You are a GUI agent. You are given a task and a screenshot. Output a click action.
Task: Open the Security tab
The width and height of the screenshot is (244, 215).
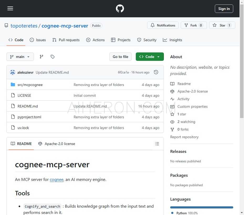tap(147, 40)
